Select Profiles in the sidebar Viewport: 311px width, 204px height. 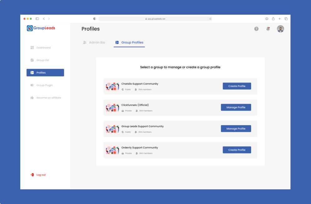point(45,73)
